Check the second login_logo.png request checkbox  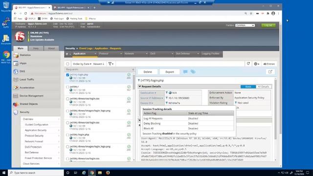[x=67, y=147]
